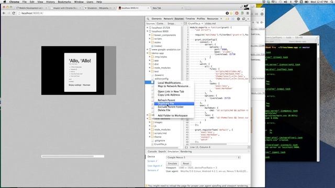Expand the theme folder
This screenshot has width=335, height=188.
click(x=150, y=137)
